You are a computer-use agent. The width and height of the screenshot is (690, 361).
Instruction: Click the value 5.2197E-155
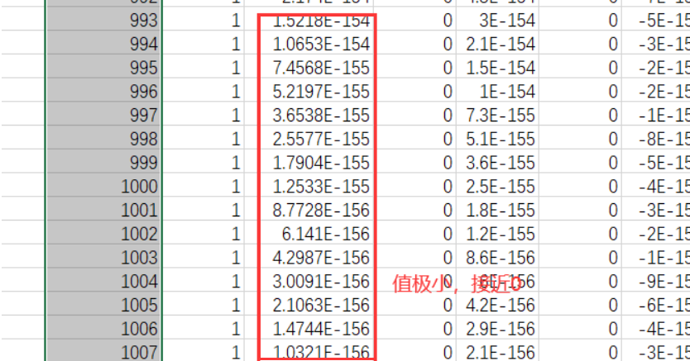tap(321, 92)
